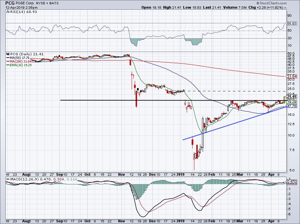Click the candlestick icon beside PCG (Daily)
This screenshot has width=300, height=224.
pos(8,54)
